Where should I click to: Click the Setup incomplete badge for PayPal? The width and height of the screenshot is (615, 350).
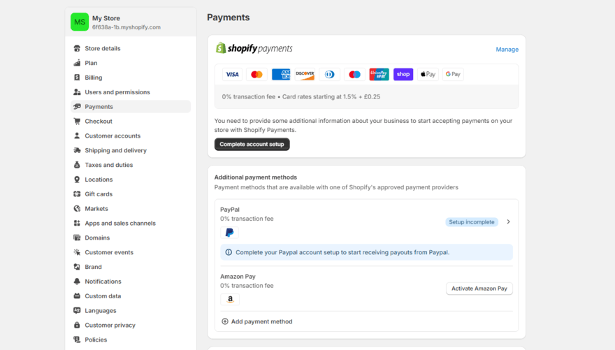pos(472,222)
